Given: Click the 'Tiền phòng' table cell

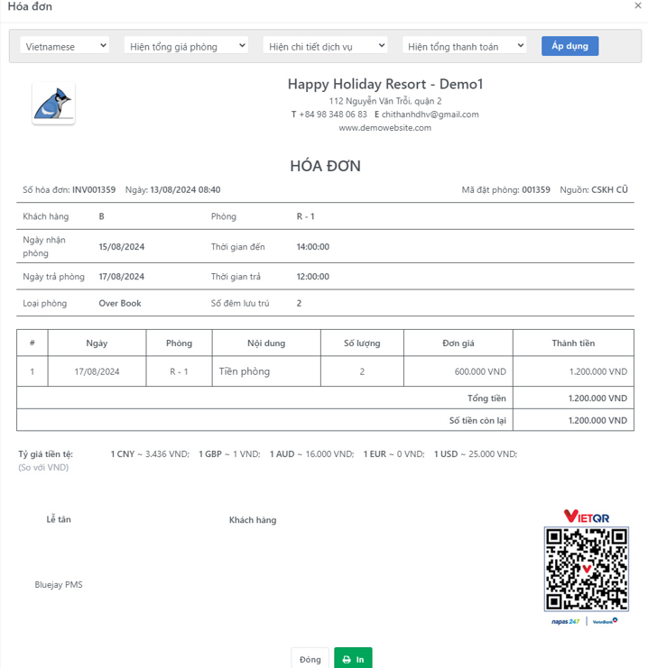Looking at the screenshot, I should pyautogui.click(x=266, y=371).
